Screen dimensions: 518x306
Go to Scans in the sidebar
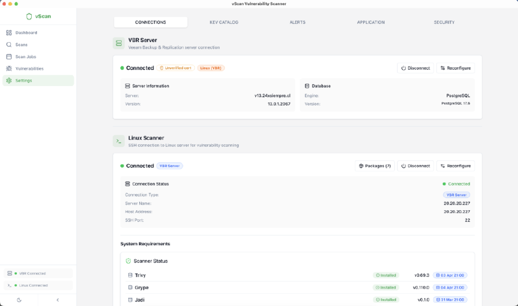point(38,45)
